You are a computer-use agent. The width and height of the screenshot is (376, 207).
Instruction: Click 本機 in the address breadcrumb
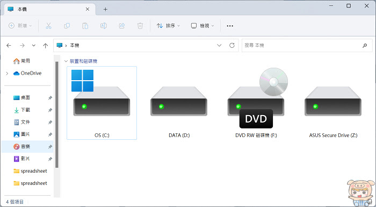coord(75,45)
